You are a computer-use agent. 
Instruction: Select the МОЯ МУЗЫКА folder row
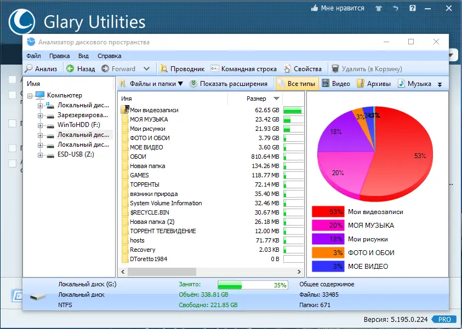pos(210,119)
